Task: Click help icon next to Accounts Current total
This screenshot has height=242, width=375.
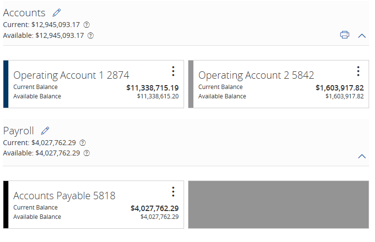Action: pos(87,25)
